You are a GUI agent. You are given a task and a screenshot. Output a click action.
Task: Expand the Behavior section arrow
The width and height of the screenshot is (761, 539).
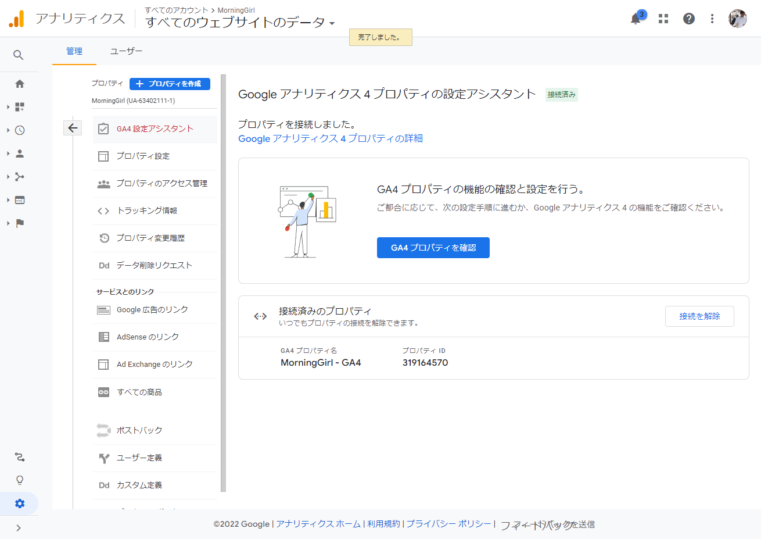click(x=8, y=200)
